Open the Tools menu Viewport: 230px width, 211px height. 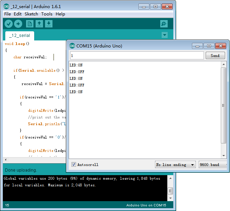click(x=46, y=14)
